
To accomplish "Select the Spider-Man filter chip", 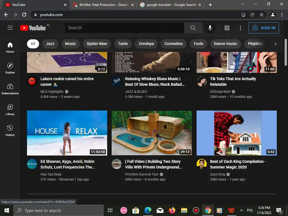I will pos(97,44).
